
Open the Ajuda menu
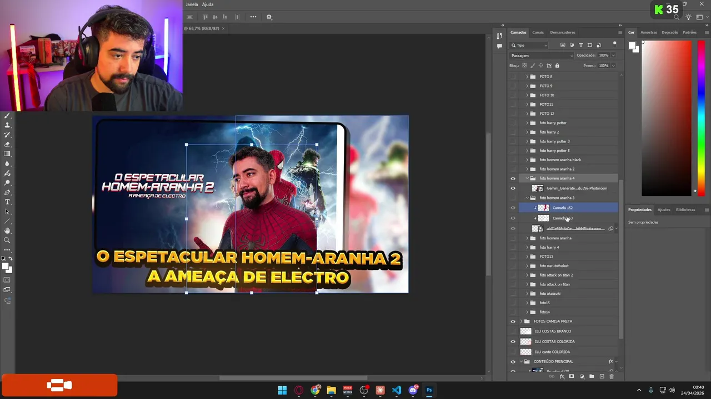(x=208, y=4)
